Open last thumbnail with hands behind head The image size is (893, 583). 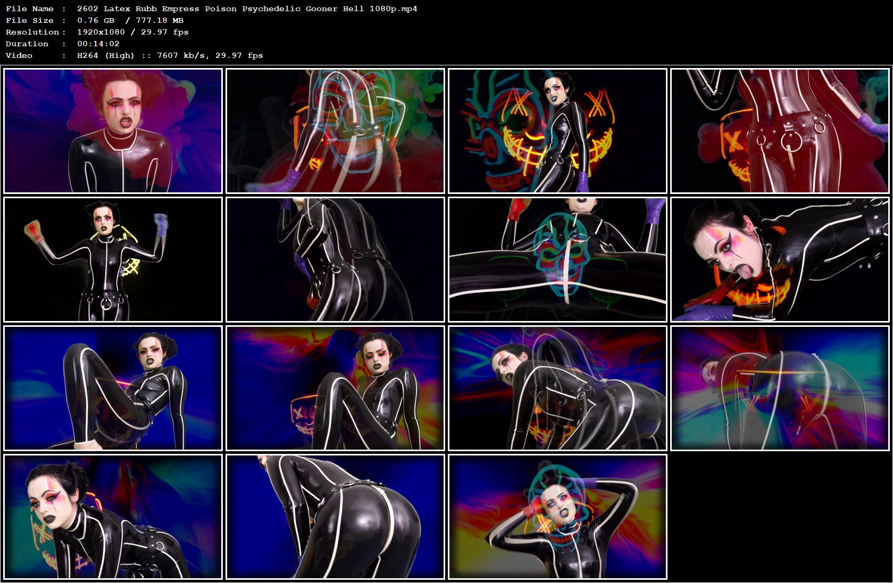tap(557, 517)
